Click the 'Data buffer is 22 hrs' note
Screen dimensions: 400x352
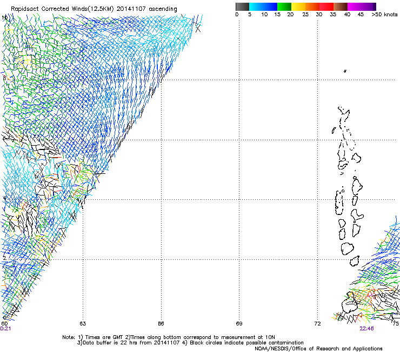coord(190,343)
